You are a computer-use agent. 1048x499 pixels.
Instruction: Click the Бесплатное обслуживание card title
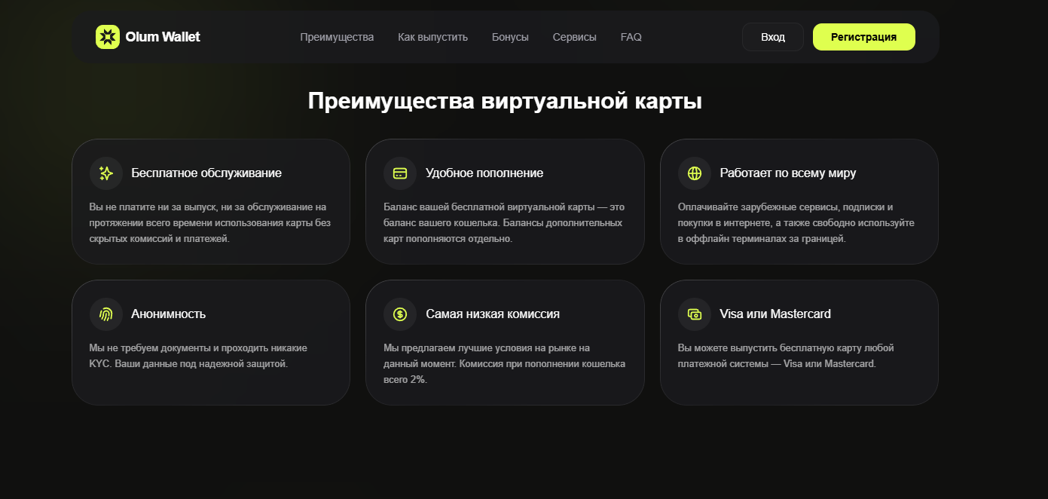(x=206, y=173)
